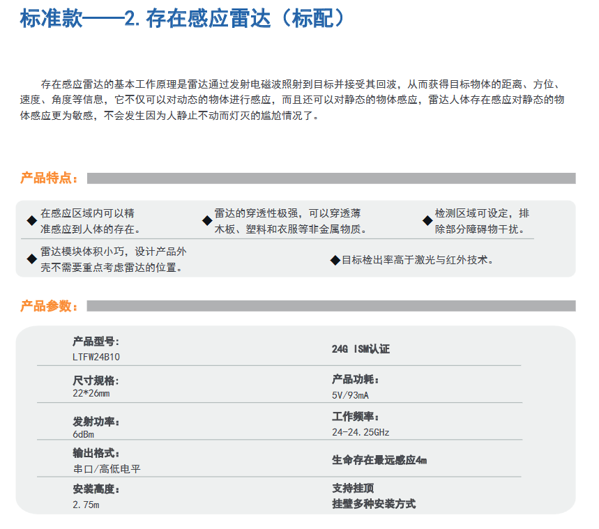The height and width of the screenshot is (529, 599).
Task: Click the output format value 串口/高低电平
Action: point(106,469)
